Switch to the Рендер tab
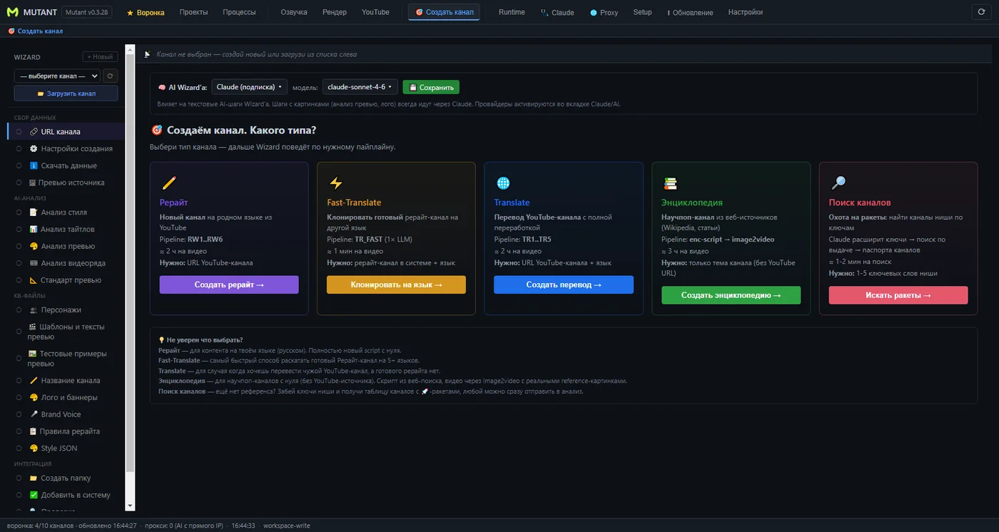999x532 pixels. click(335, 12)
